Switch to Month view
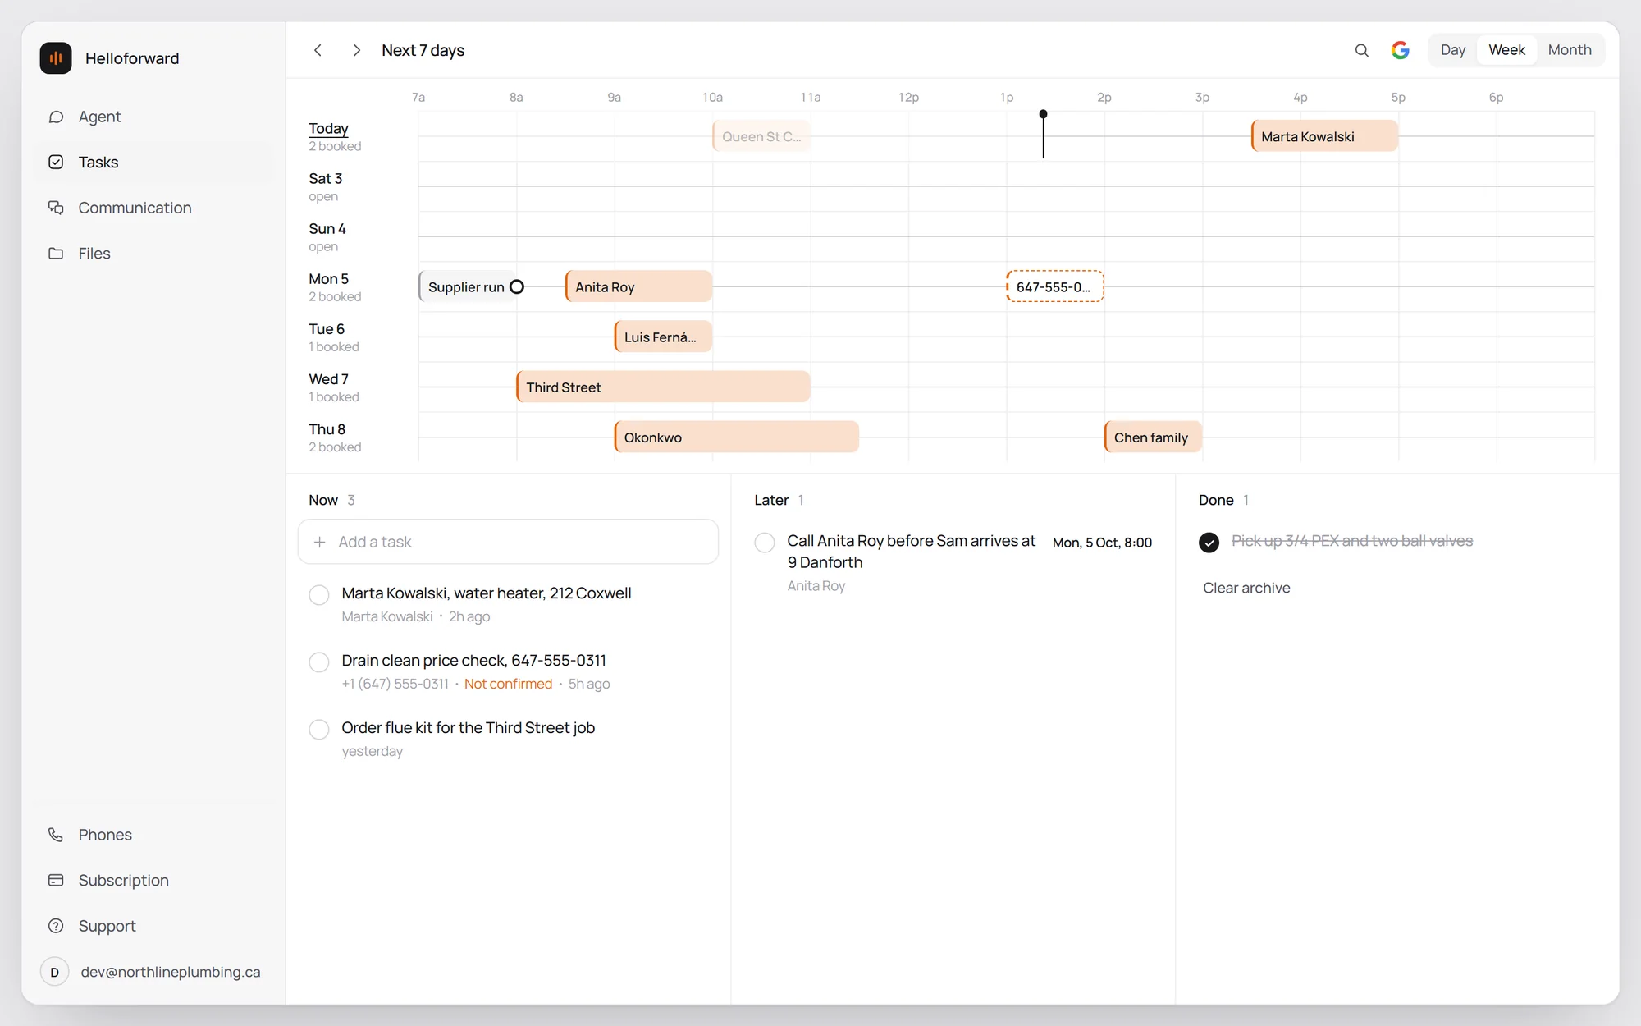The height and width of the screenshot is (1026, 1641). click(x=1569, y=50)
